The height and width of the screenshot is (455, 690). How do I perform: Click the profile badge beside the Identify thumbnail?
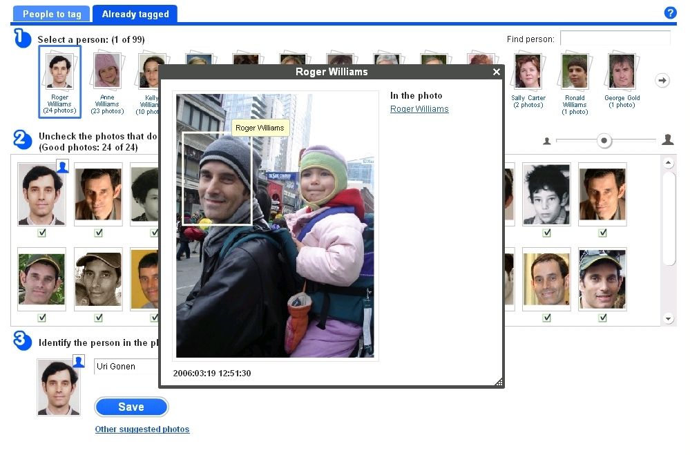coord(79,361)
